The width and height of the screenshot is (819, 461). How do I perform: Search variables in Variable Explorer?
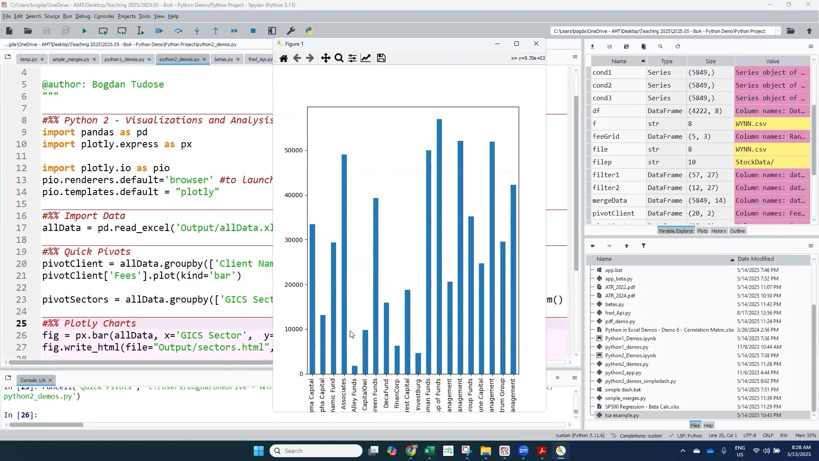660,47
